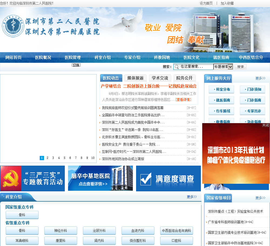The width and height of the screenshot is (270, 246).
Task: Open the 专家介绍 menu item
Action: [132, 57]
